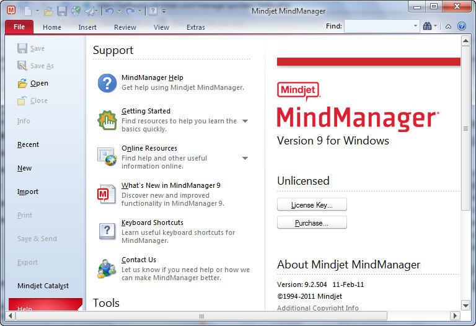Choose Close in the File menu

pyautogui.click(x=32, y=100)
